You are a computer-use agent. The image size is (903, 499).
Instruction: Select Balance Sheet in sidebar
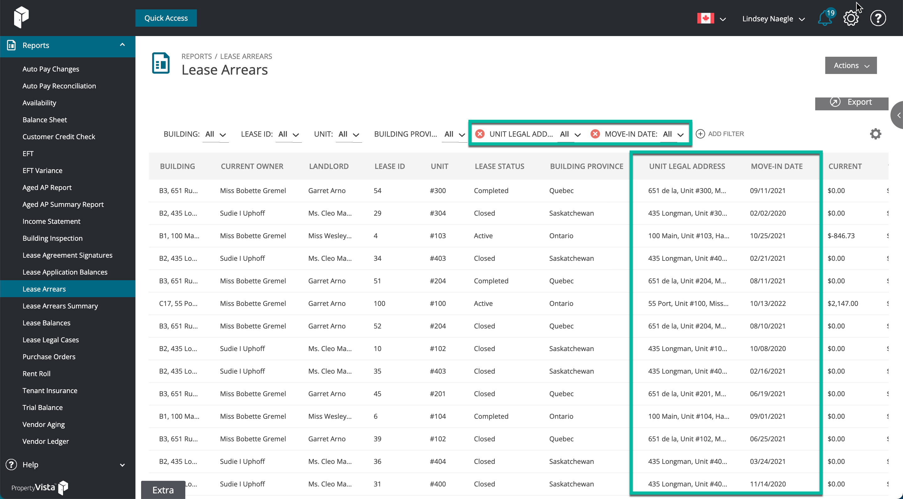pos(45,120)
